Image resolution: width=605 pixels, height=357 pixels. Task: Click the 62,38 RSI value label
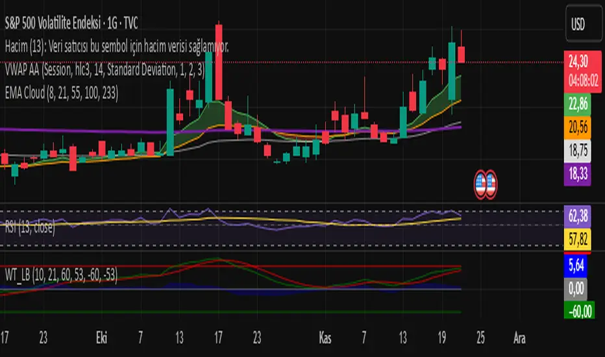pos(578,216)
